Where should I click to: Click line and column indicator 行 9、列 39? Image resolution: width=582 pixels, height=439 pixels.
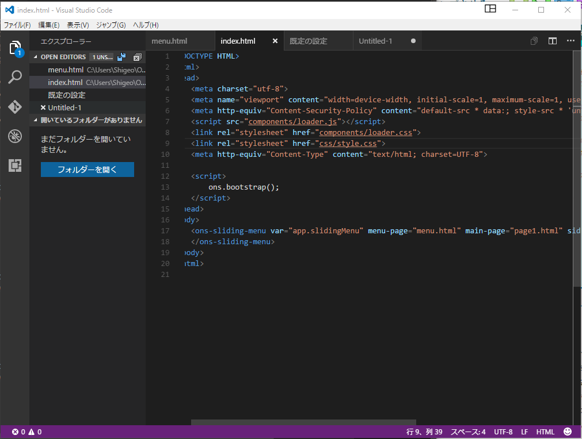point(424,432)
